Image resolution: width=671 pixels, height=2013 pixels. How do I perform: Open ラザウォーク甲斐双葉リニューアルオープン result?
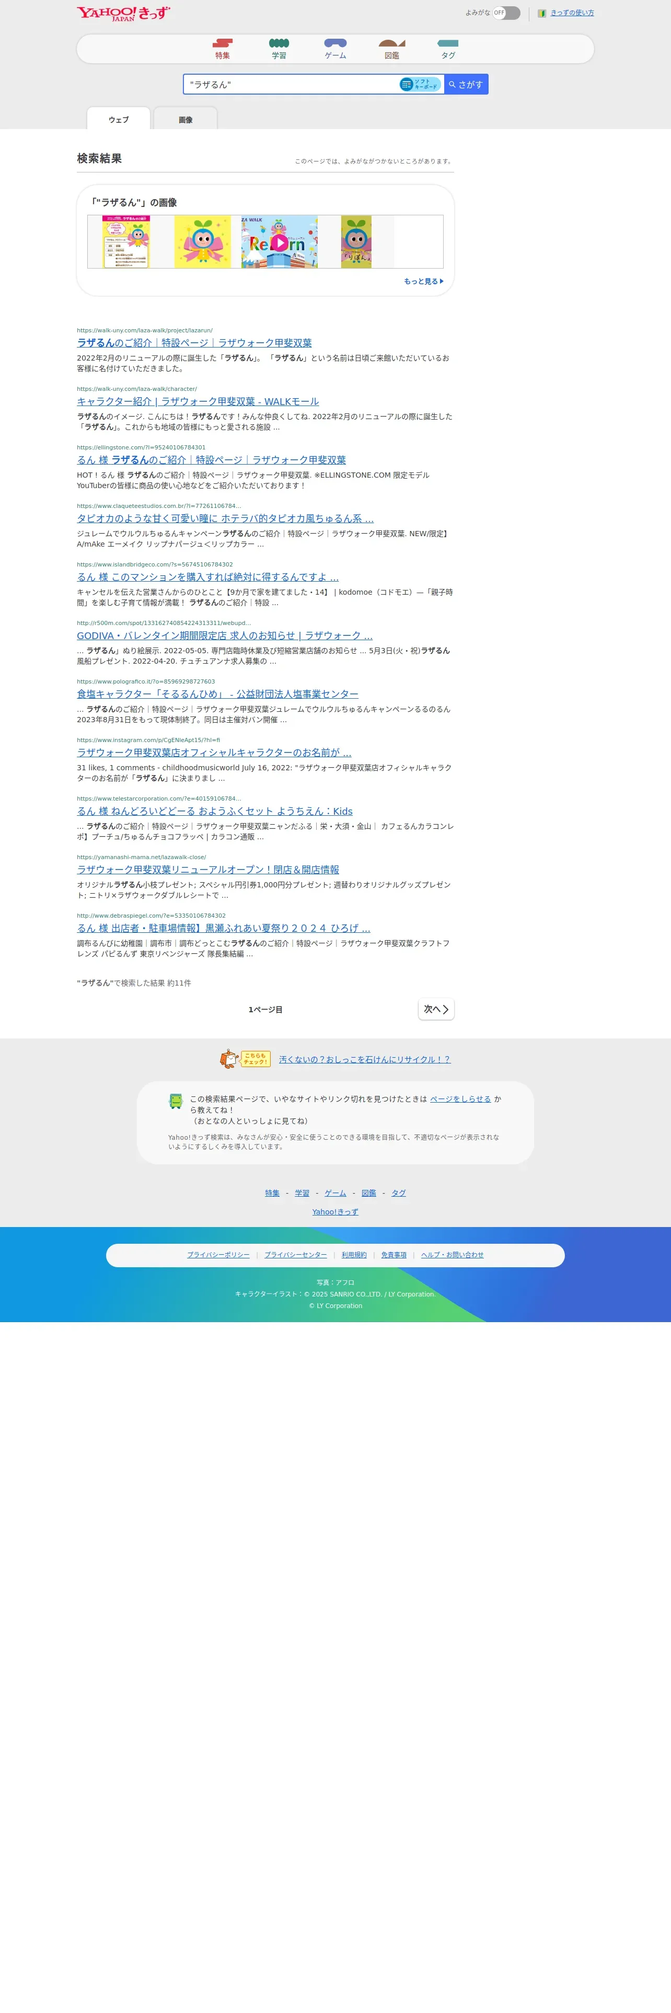click(208, 870)
